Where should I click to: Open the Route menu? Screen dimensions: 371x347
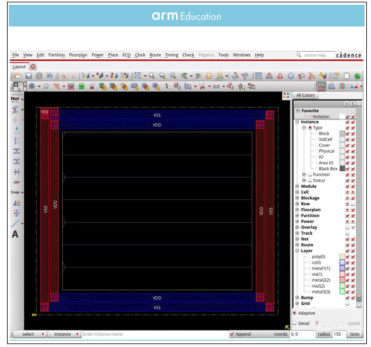pyautogui.click(x=155, y=55)
